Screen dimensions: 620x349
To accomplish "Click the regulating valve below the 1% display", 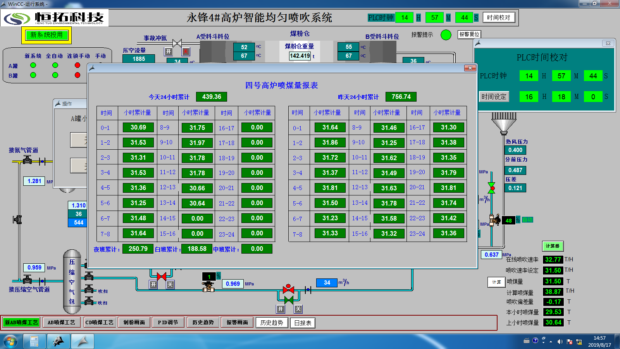I will coord(208,287).
